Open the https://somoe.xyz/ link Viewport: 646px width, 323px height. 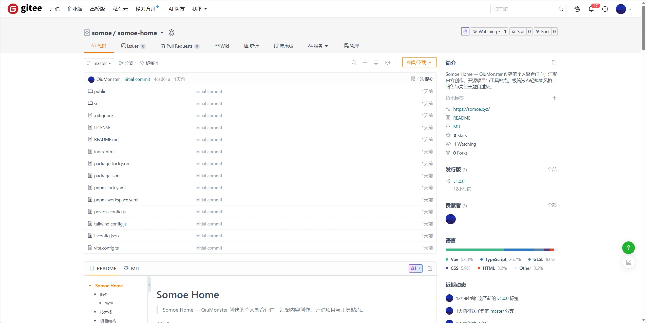471,109
